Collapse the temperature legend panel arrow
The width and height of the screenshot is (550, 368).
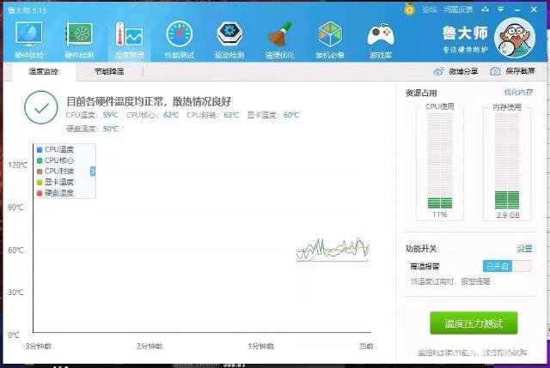click(x=92, y=172)
